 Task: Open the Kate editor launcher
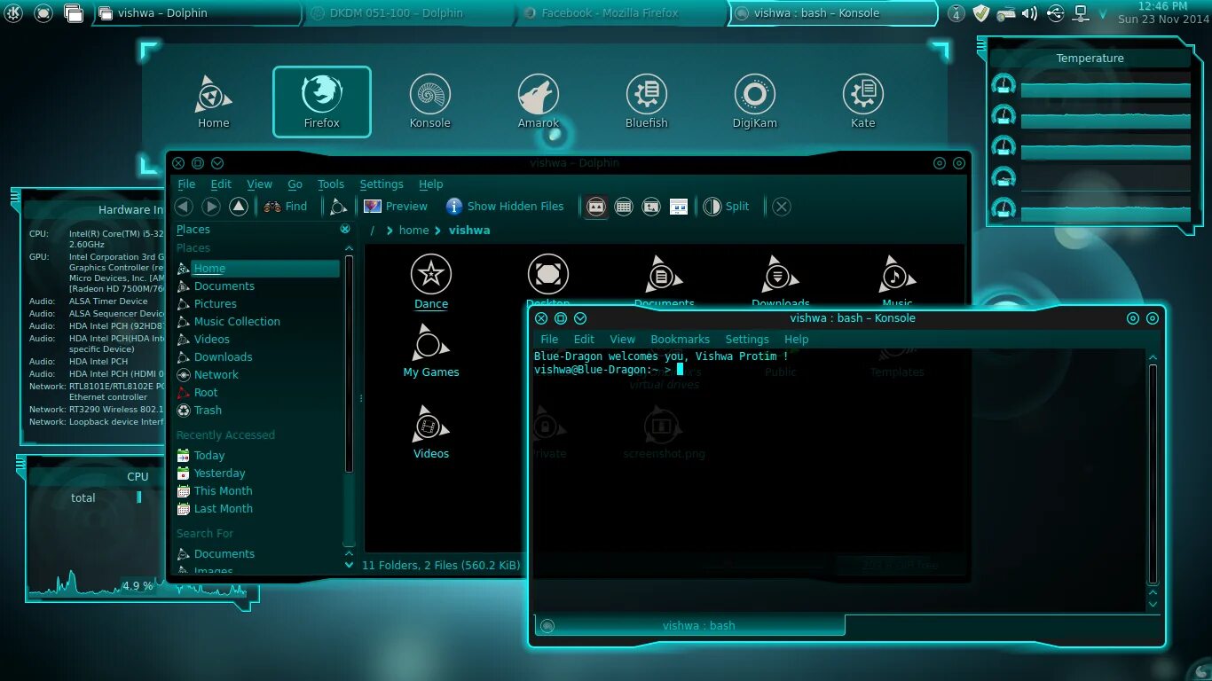[x=863, y=102]
